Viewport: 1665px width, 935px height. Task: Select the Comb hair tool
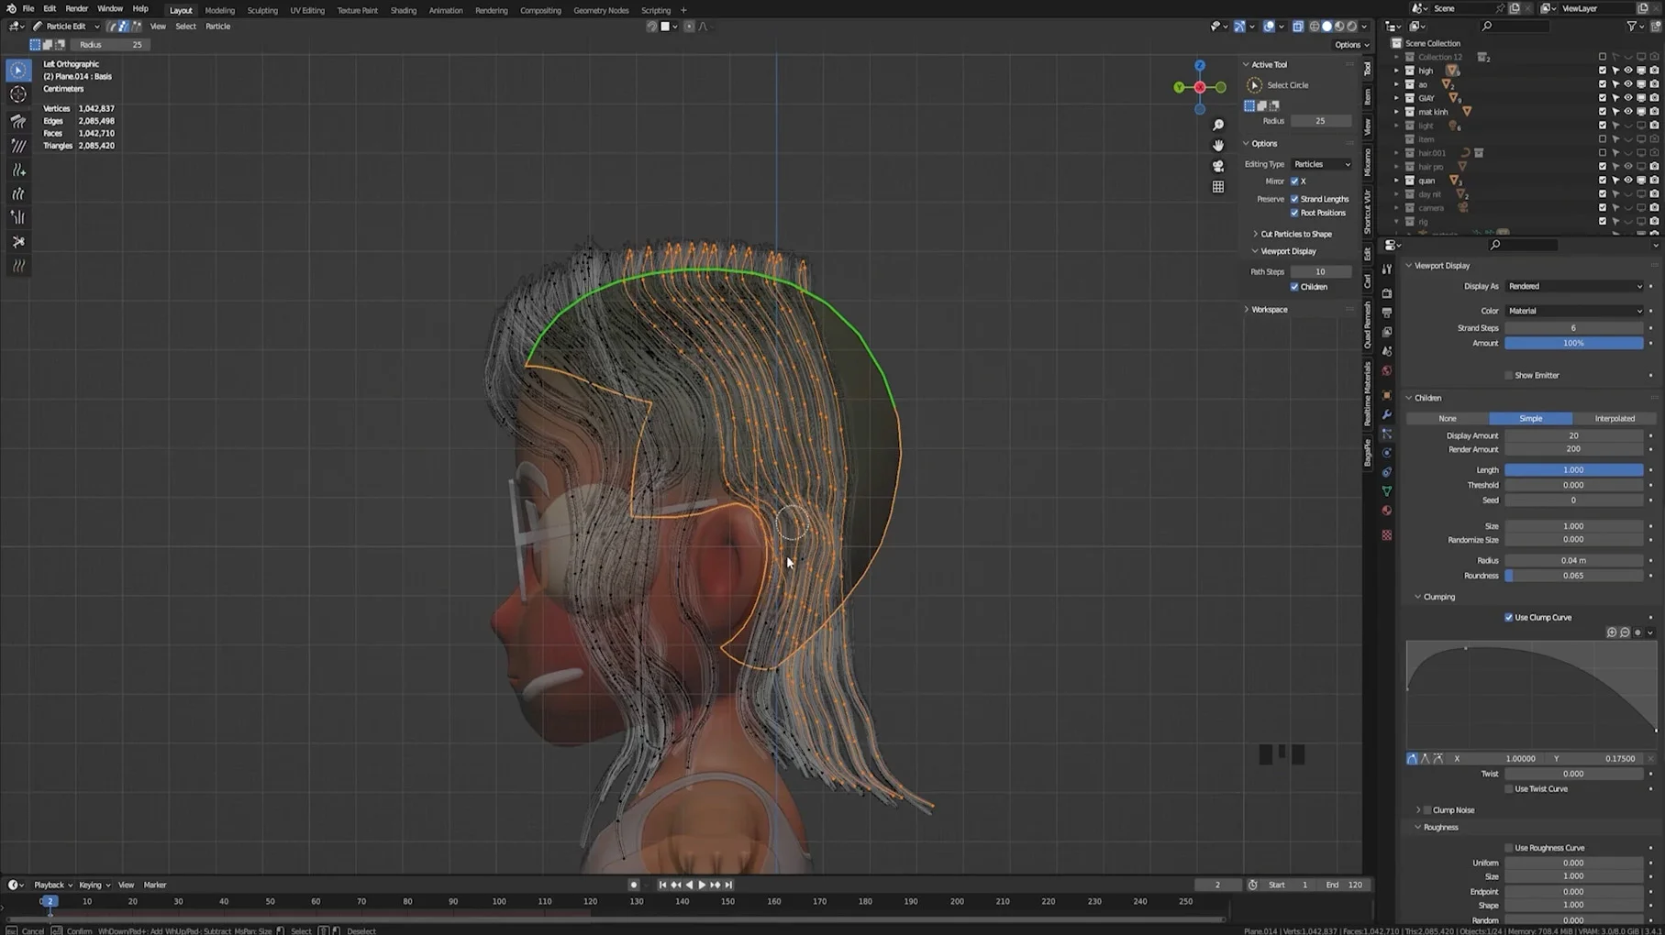point(18,121)
